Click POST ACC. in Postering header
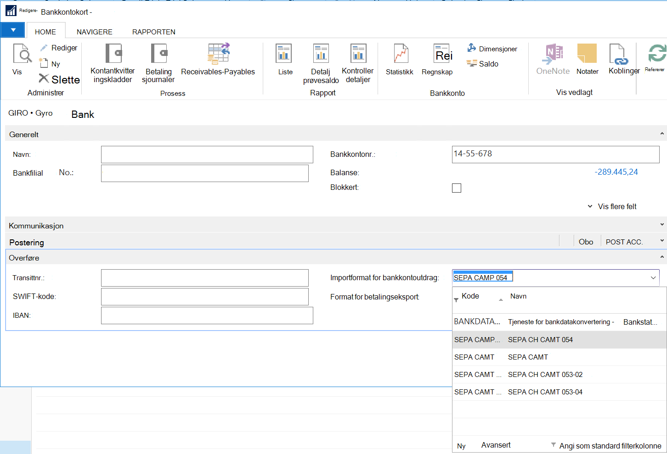This screenshot has height=454, width=667. (x=624, y=242)
